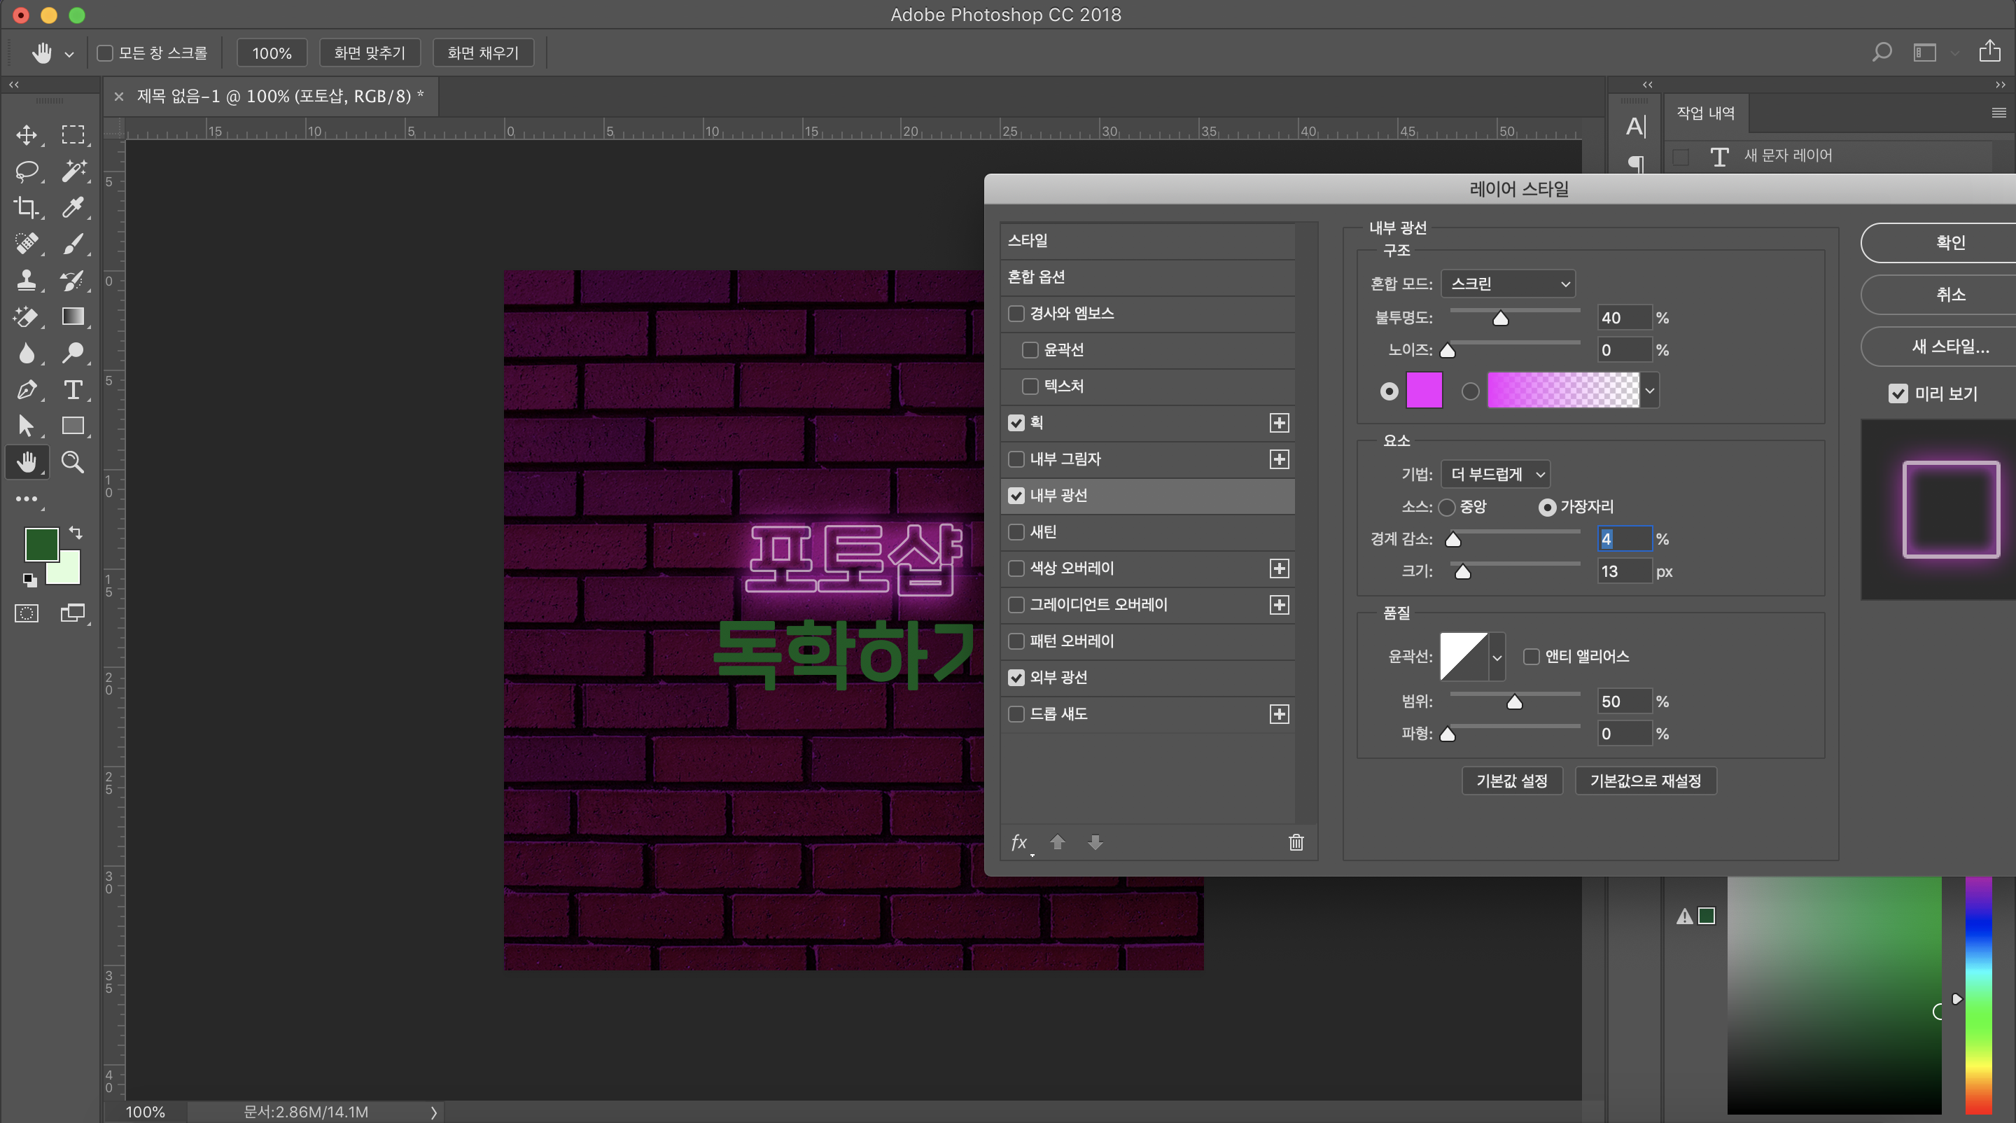This screenshot has width=2016, height=1123.
Task: Click the 불투명도 opacity slider handle
Action: coord(1499,319)
